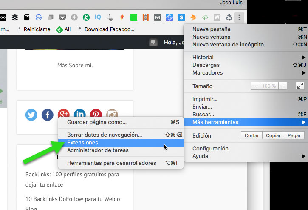Click the IQ extension icon
This screenshot has width=308, height=210.
click(98, 17)
